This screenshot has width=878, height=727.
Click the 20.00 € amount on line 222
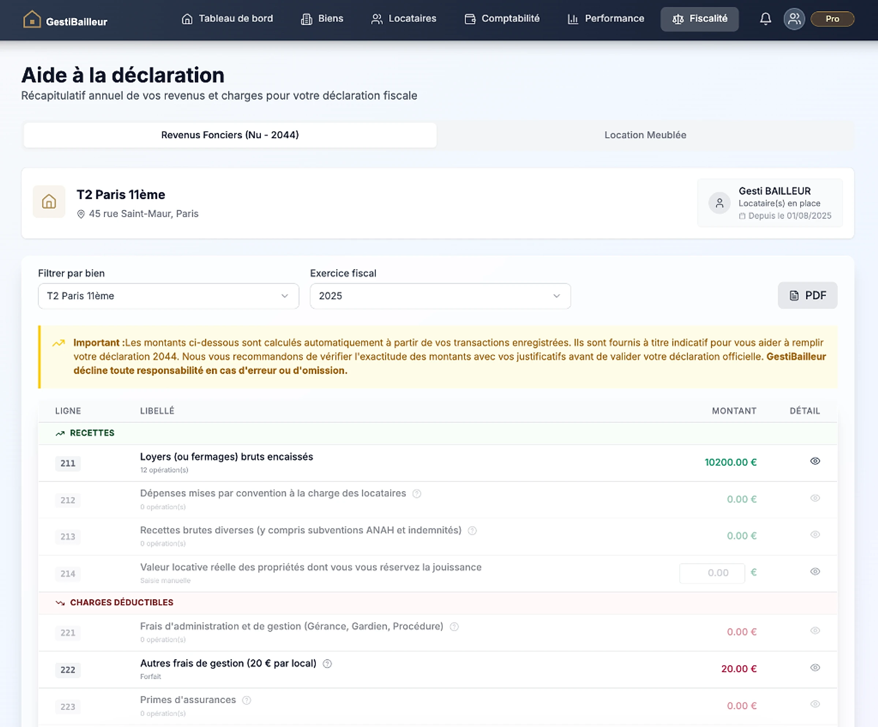point(739,669)
